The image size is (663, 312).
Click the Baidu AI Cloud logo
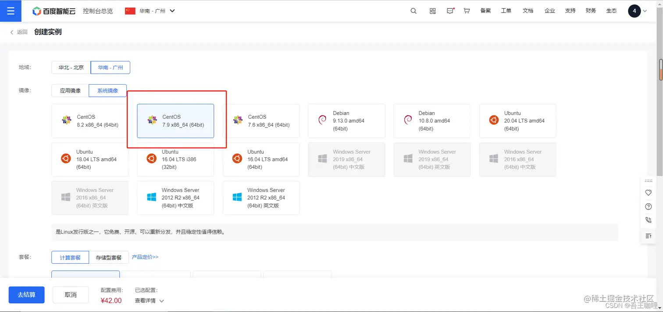coord(54,11)
